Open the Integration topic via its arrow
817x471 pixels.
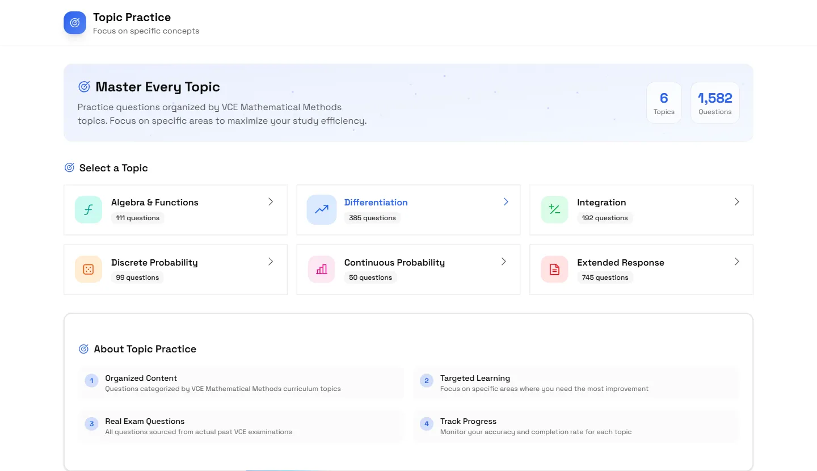[738, 201]
